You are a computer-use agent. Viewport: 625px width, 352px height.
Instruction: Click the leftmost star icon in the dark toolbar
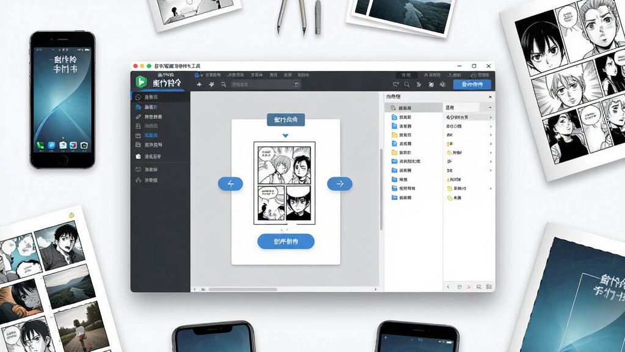pyautogui.click(x=200, y=84)
